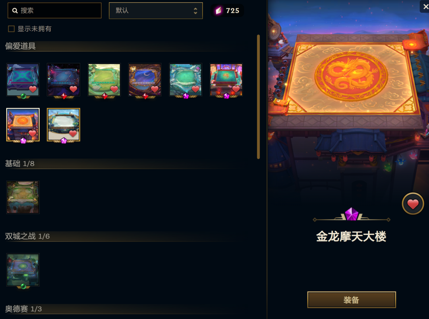This screenshot has height=319, width=429.
Task: Click the 搜索 search field
Action: tap(54, 11)
